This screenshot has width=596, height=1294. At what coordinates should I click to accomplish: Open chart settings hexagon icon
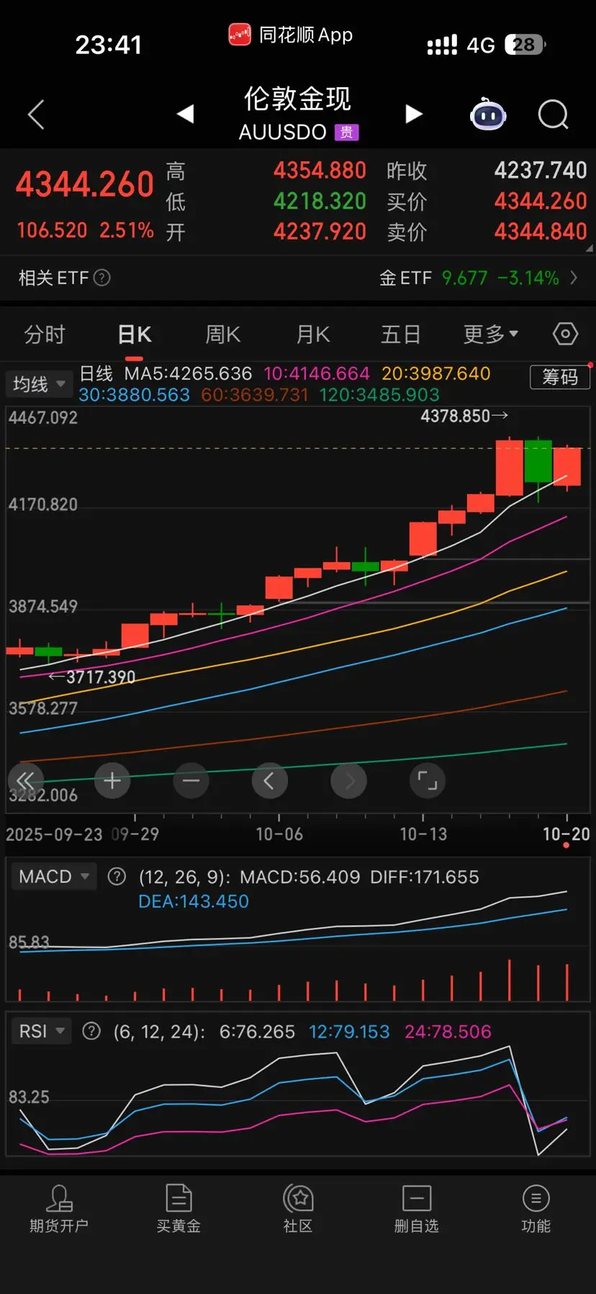point(566,334)
